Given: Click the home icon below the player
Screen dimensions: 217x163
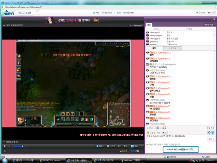Looking at the screenshot, I should pyautogui.click(x=5, y=151).
